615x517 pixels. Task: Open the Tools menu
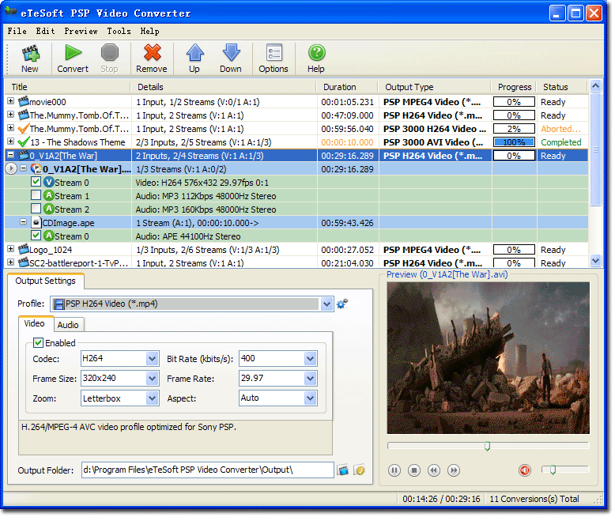[x=119, y=31]
